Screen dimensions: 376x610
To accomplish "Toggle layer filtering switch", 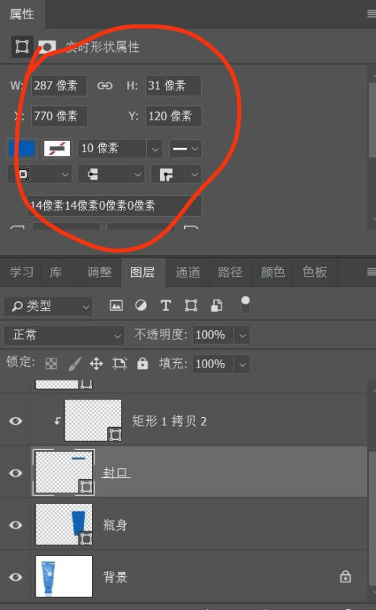I will [245, 304].
